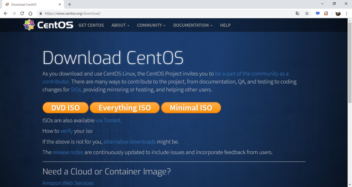352x187 pixels.
Task: Click the Everything ISO download button
Action: pyautogui.click(x=124, y=108)
